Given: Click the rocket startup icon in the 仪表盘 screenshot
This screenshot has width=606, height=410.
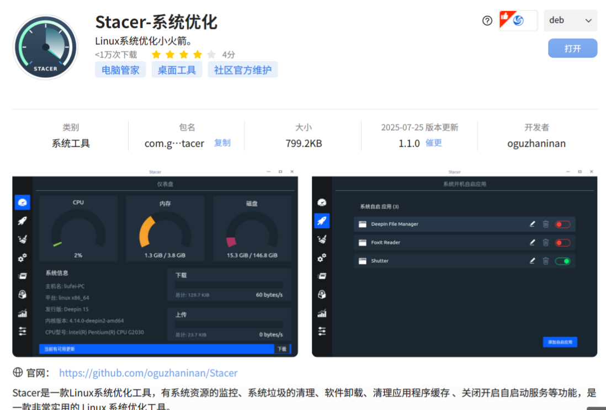Looking at the screenshot, I should click(x=23, y=221).
